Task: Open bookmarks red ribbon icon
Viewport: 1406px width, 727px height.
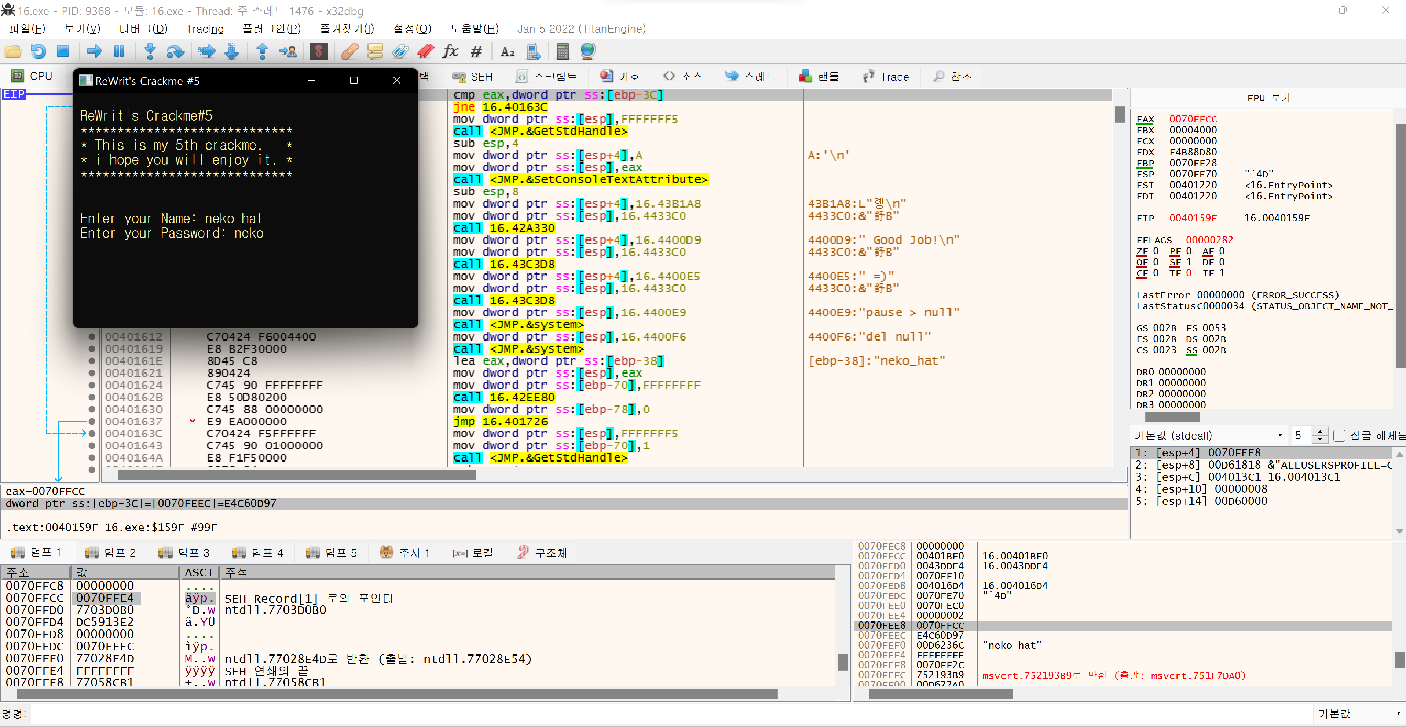Action: click(426, 51)
